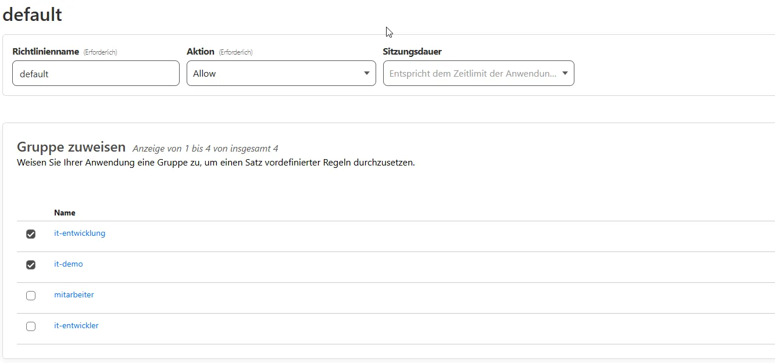
Task: Enable the mitarbeiter group checkbox
Action: click(x=31, y=296)
